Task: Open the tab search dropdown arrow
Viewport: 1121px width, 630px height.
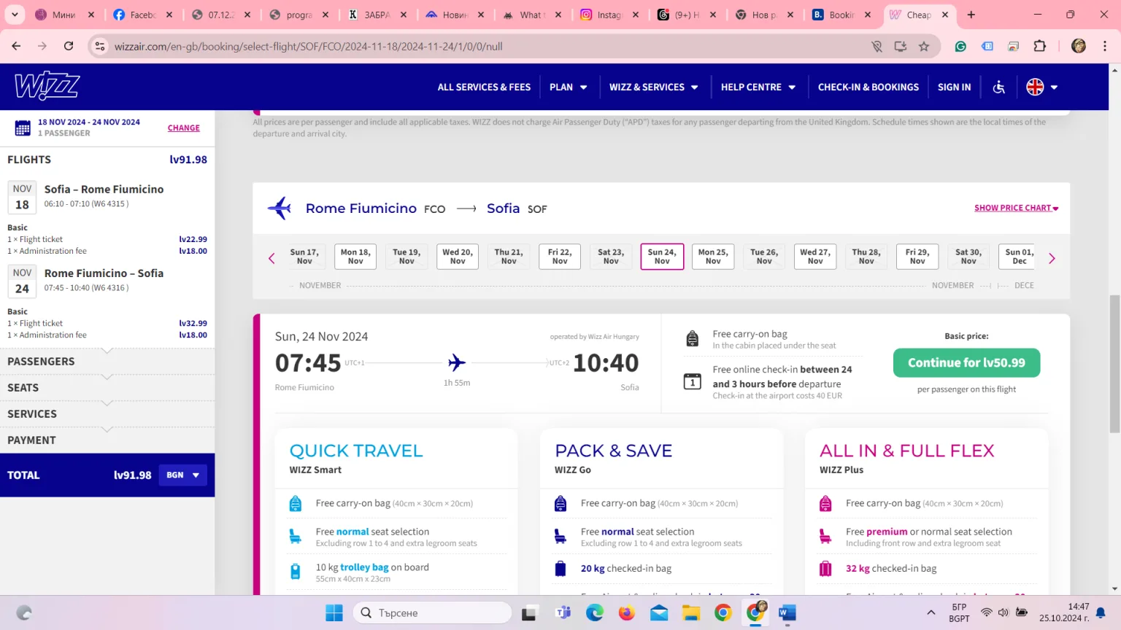Action: tap(15, 15)
